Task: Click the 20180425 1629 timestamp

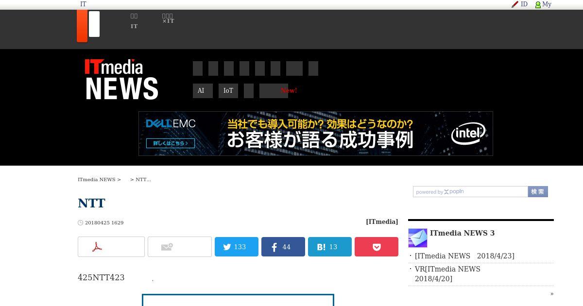Action: (x=104, y=223)
